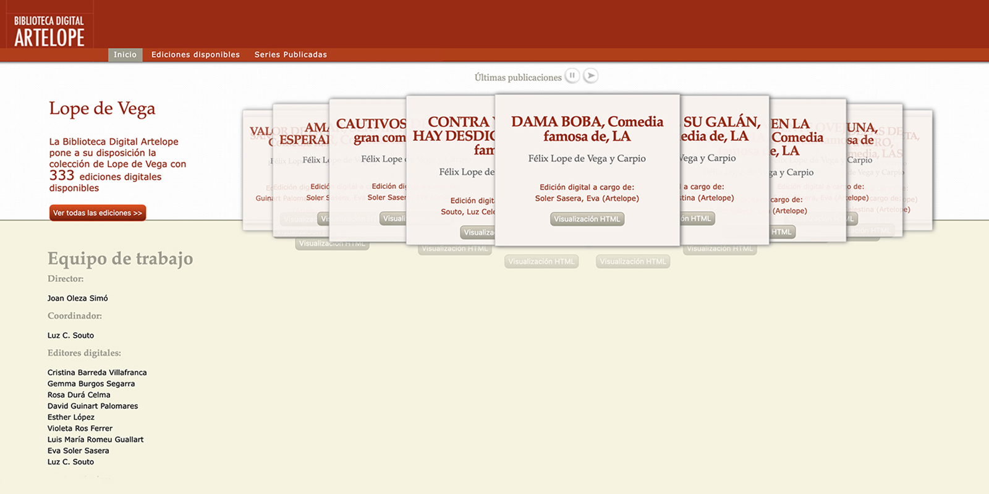Screen dimensions: 989x494
Task: Click the Biblioteca Digital Artelope logo
Action: [49, 31]
